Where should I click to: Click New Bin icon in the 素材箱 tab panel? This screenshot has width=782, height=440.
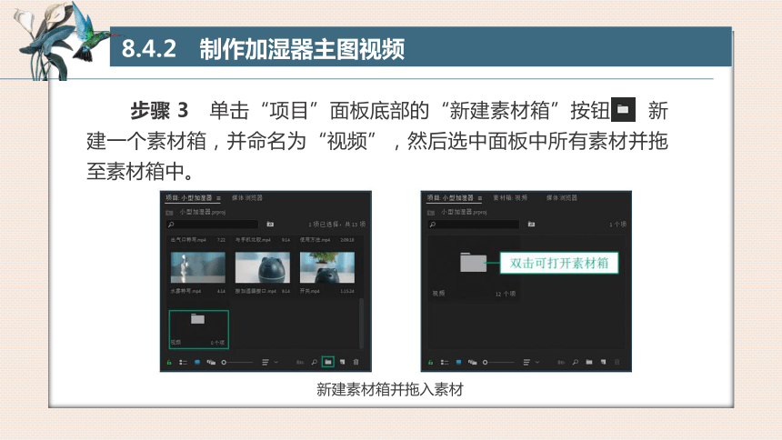(x=589, y=362)
